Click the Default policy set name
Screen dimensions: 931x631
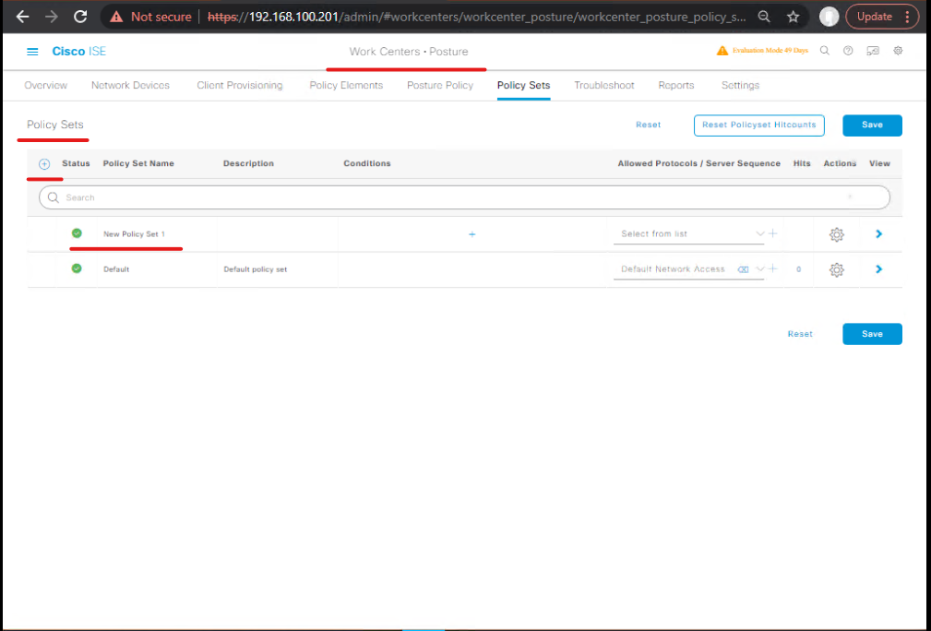pyautogui.click(x=116, y=269)
